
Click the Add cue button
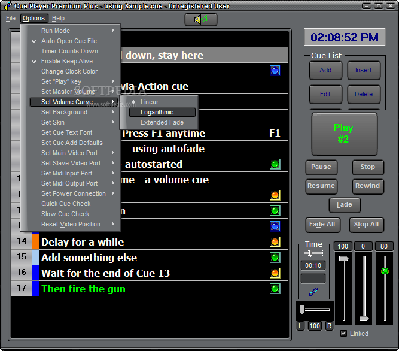tap(325, 70)
